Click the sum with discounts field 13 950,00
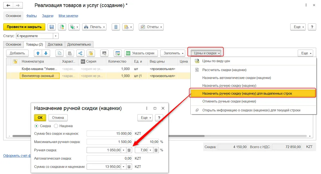Viewport: 321px width, 174px height. [x=104, y=167]
